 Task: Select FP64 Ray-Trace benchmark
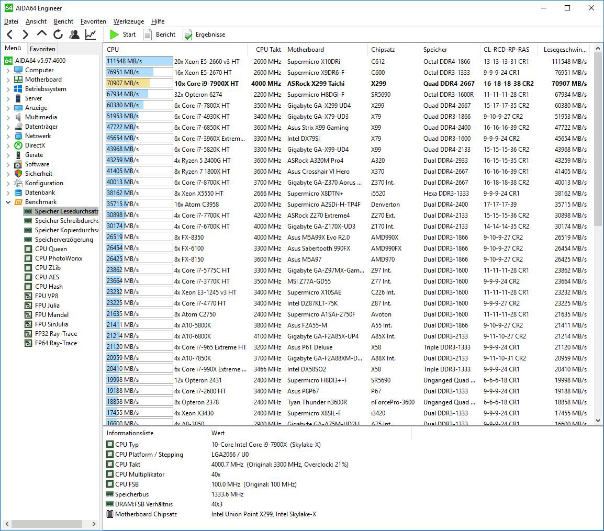pos(51,343)
